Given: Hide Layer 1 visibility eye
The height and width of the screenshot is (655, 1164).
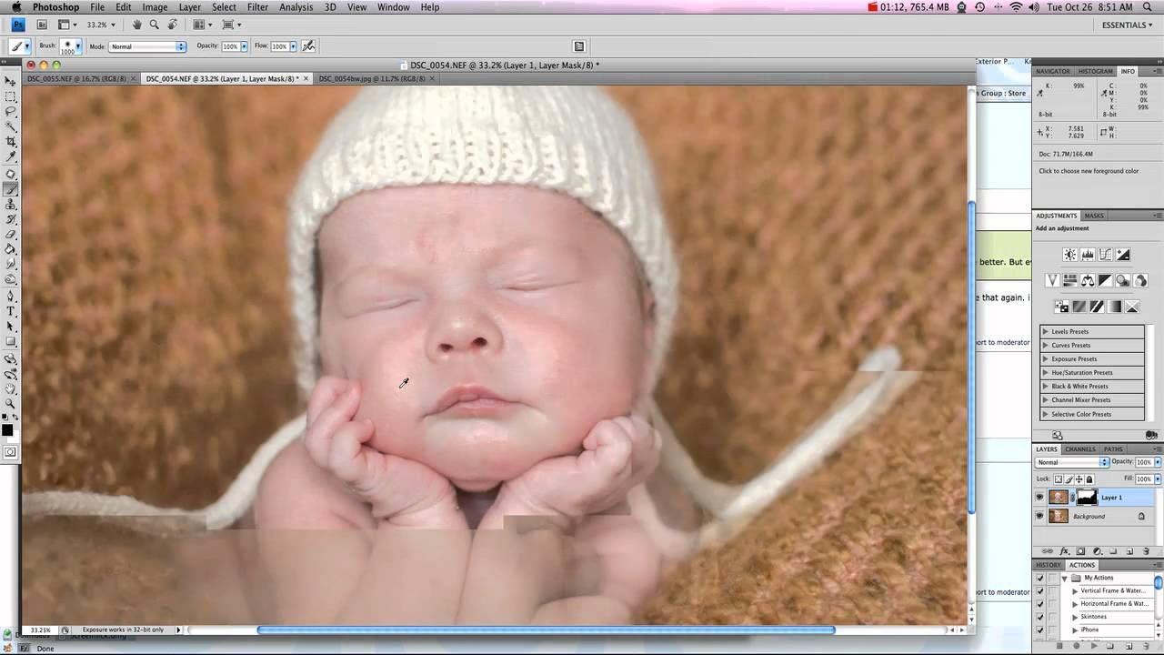Looking at the screenshot, I should tap(1039, 498).
